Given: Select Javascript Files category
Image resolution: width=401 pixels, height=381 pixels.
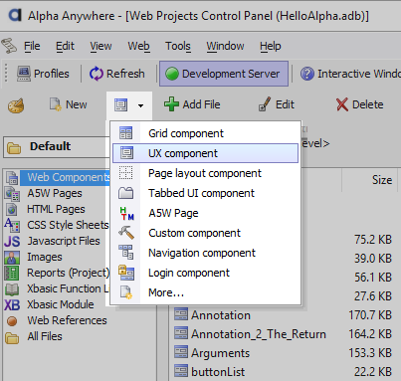Looking at the screenshot, I should (x=64, y=241).
